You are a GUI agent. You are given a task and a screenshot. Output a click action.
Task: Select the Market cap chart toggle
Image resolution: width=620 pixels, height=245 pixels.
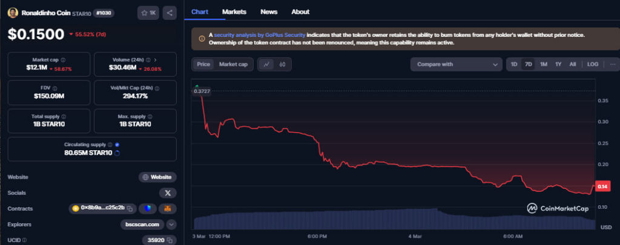coord(233,64)
